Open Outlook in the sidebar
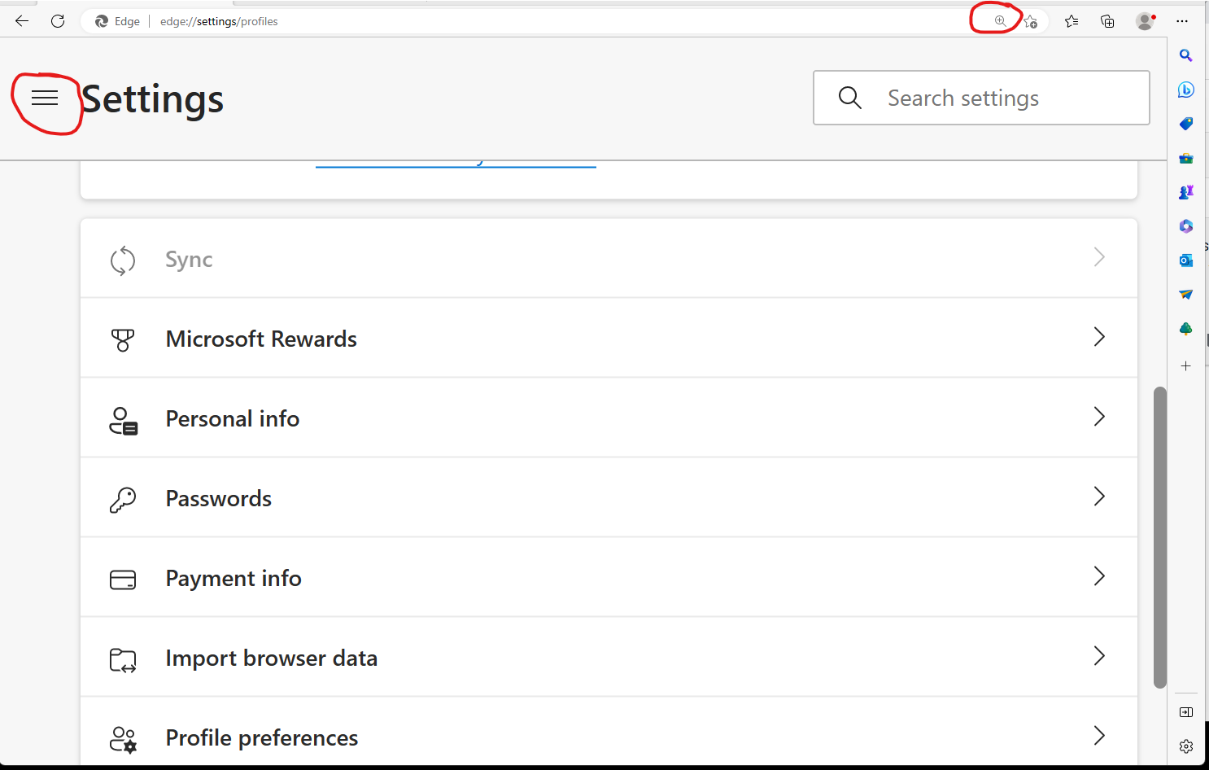 pyautogui.click(x=1186, y=260)
